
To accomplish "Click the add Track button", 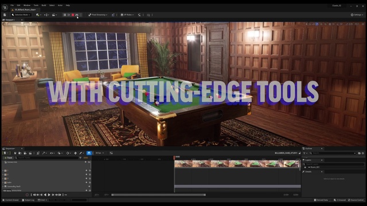I will (8, 158).
